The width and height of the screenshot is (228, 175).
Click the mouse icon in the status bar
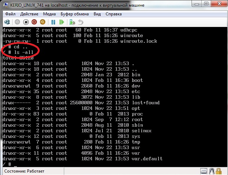pyautogui.click(x=212, y=171)
